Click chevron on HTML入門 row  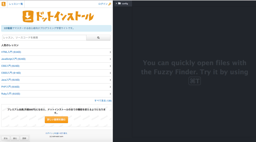click(110, 52)
